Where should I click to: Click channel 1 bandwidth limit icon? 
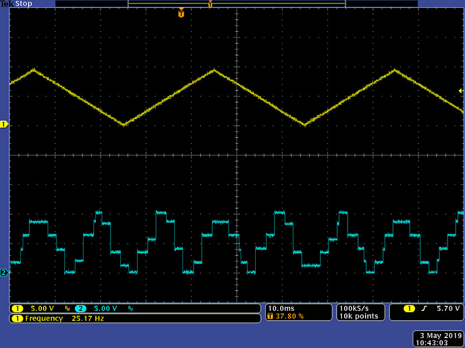tap(67, 309)
